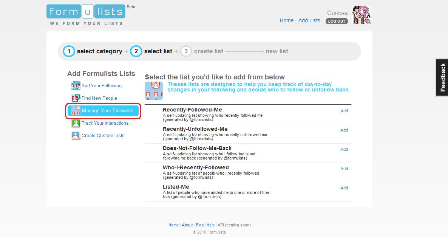
Task: Add the Listed-Me list
Action: [344, 188]
